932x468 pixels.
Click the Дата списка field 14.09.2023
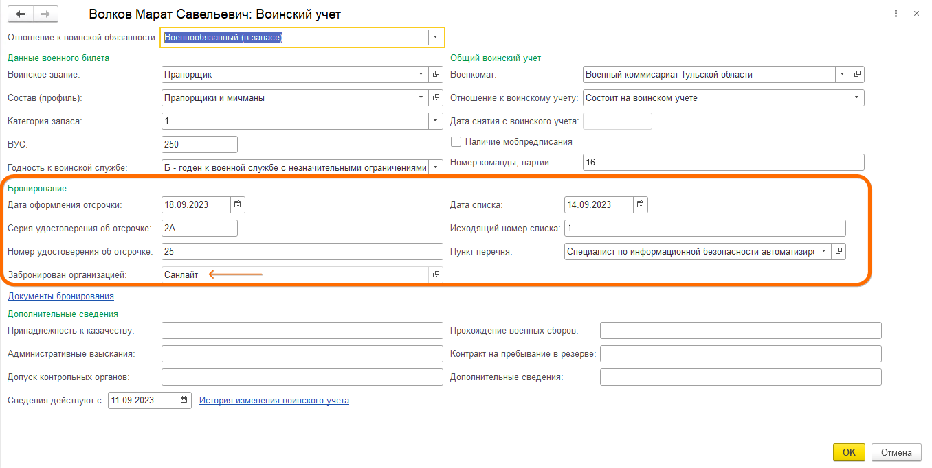point(599,204)
